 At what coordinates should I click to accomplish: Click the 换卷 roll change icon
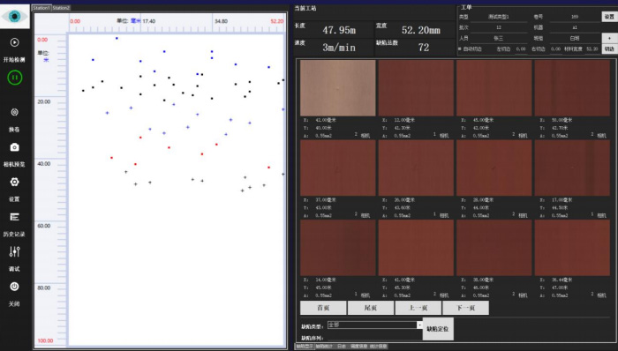point(15,112)
